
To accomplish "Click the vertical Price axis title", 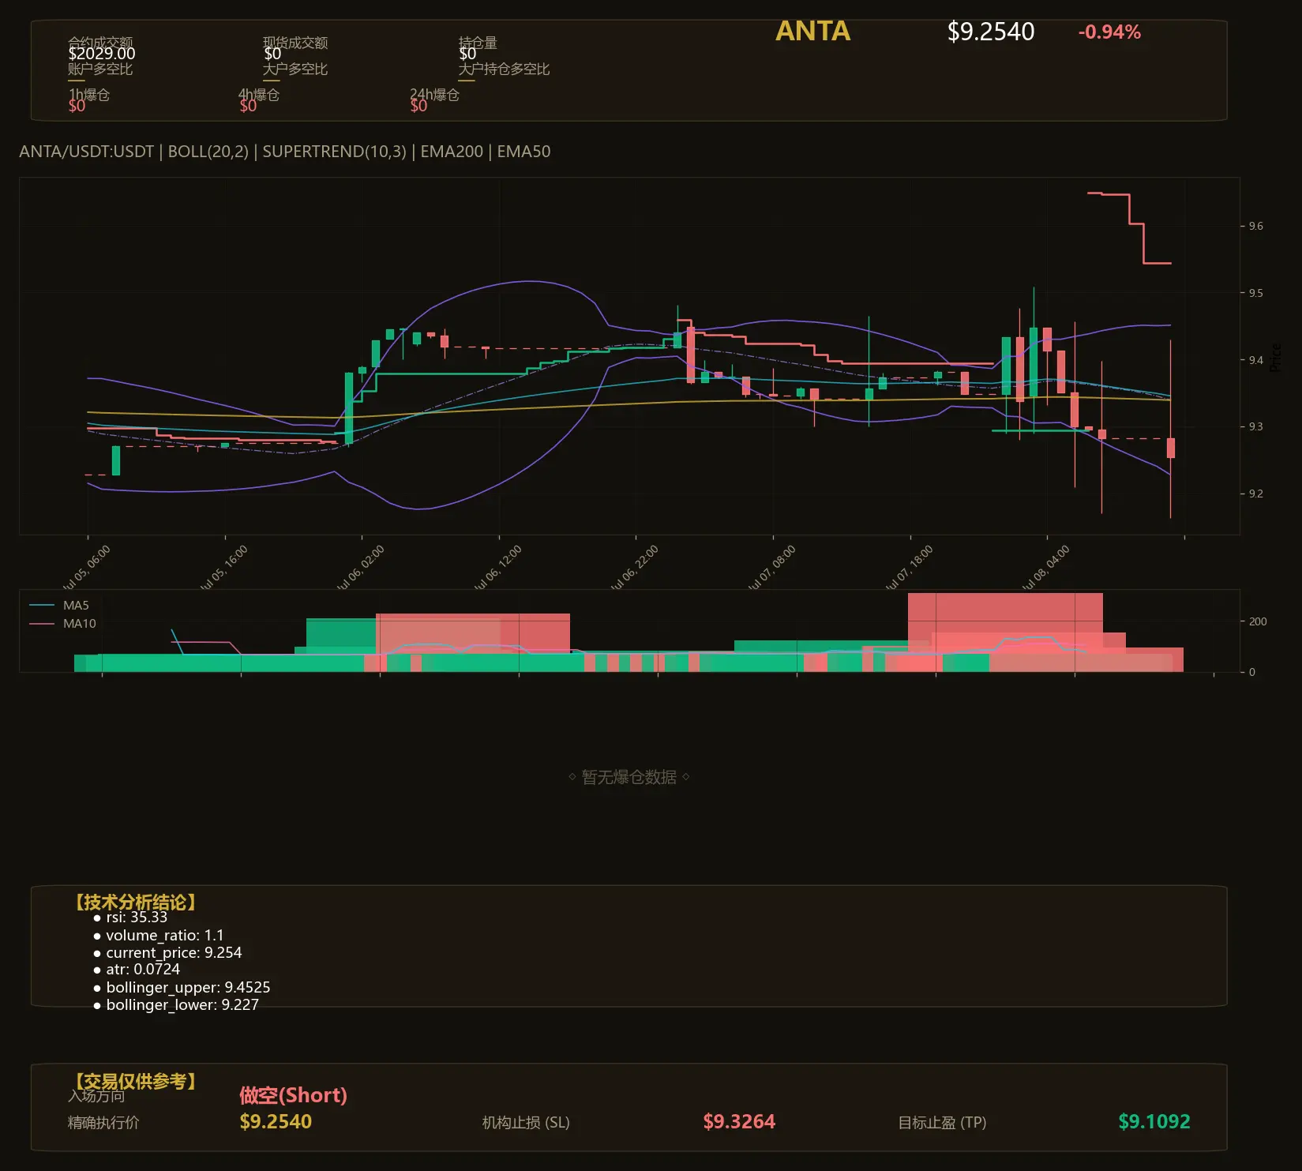I will [1276, 357].
